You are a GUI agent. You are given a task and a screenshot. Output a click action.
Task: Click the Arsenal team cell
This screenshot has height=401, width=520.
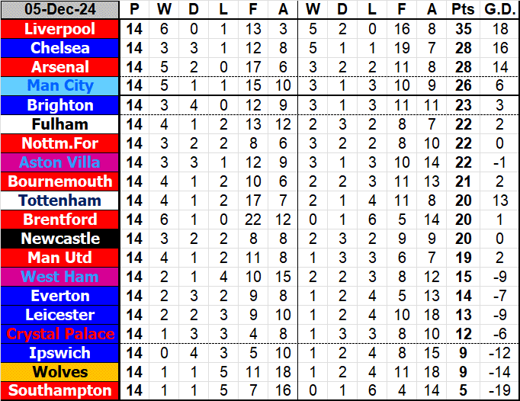click(60, 67)
